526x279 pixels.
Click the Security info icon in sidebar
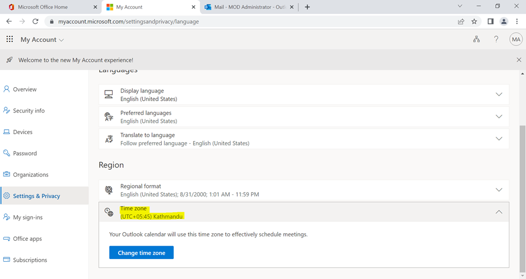[6, 110]
